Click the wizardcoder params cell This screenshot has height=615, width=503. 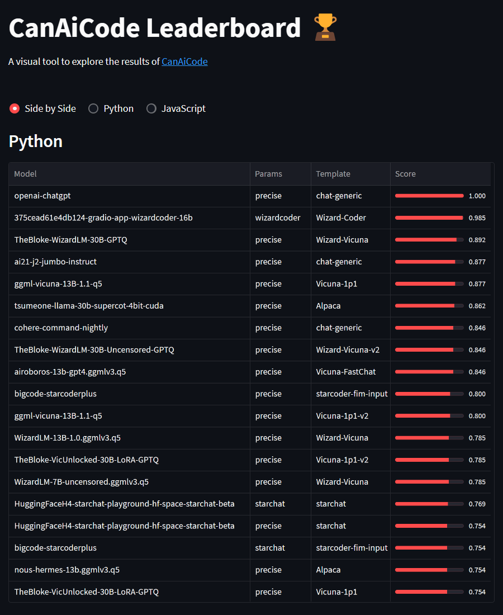click(281, 217)
